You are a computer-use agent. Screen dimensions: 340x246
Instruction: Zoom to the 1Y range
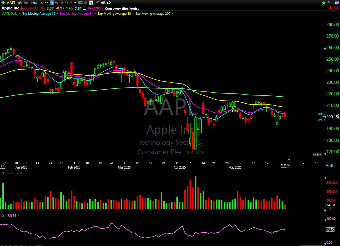point(6,245)
